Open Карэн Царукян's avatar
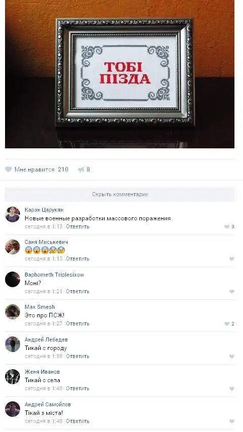 pos(13,214)
